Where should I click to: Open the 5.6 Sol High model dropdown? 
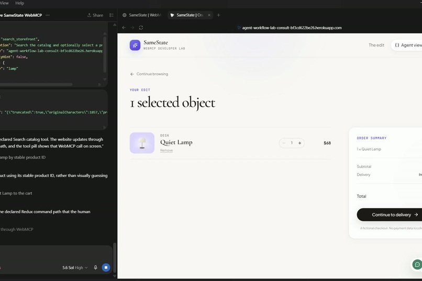point(75,267)
